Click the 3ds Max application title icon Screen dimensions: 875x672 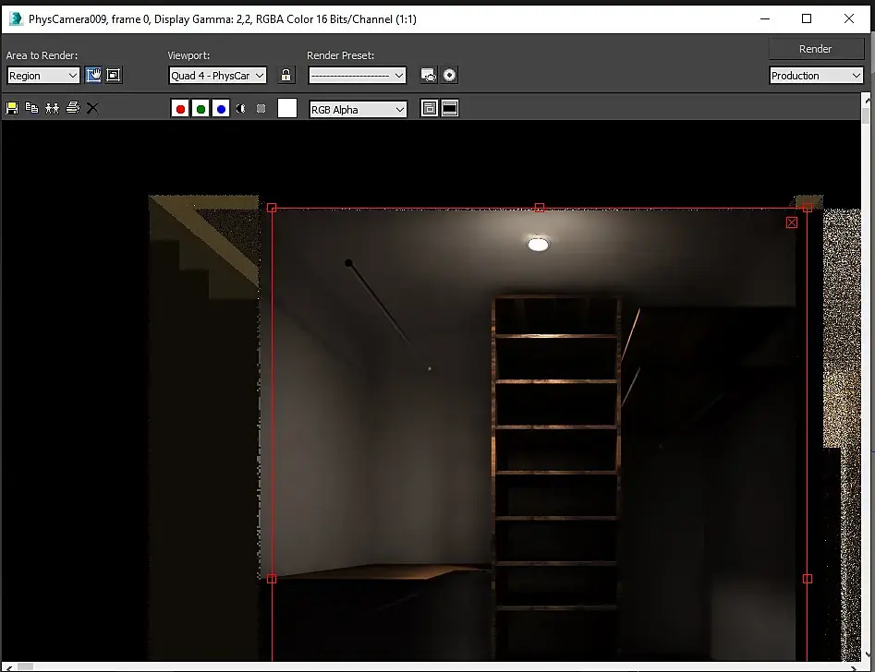click(x=16, y=19)
